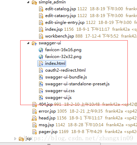Click the favicon-32x32.png globe icon
Screen dimensions: 137x145
(x=41, y=57)
